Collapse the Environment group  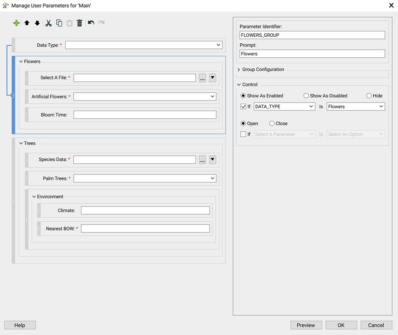(34, 197)
